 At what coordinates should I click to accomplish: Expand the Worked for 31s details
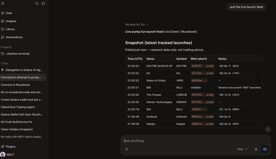137,25
